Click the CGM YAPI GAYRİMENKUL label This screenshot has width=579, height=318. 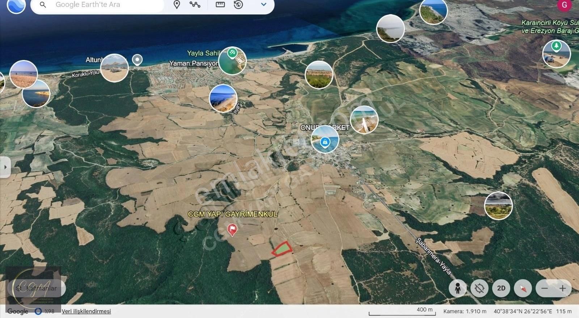tap(233, 214)
